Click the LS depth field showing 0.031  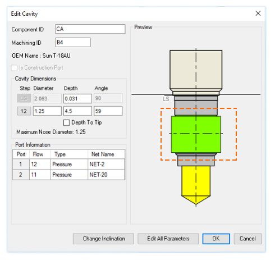pos(77,98)
